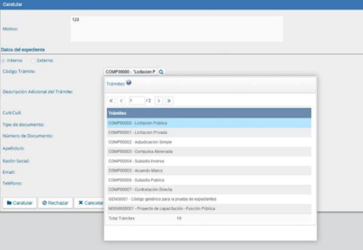Click the Código Trámite combo box field
The height and width of the screenshot is (250, 363).
(x=130, y=72)
